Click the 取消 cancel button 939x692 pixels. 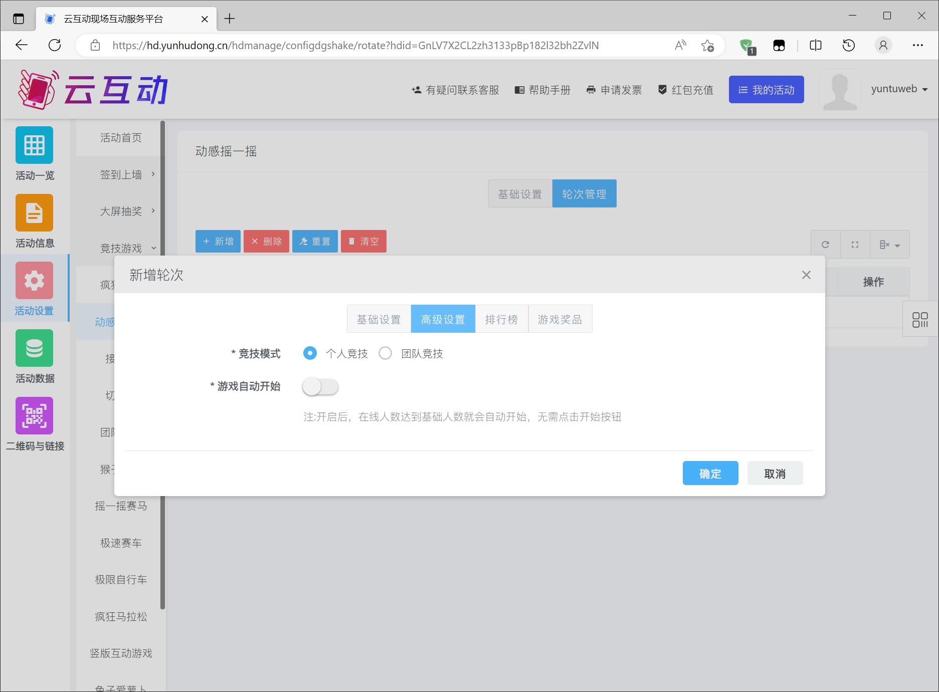[775, 474]
